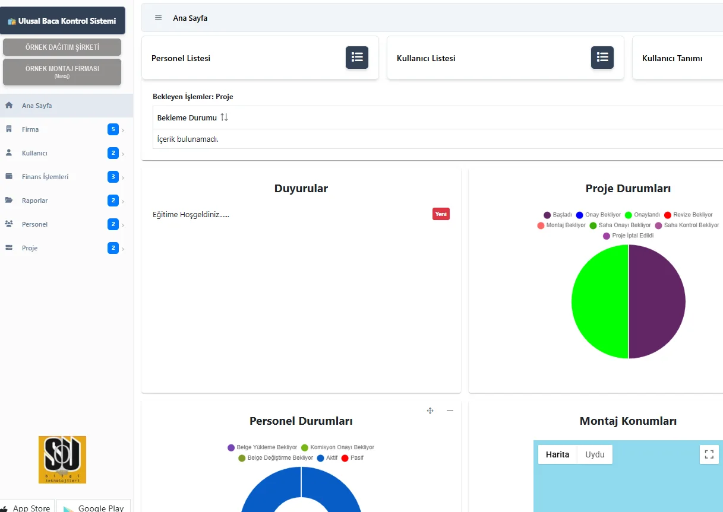Open the Google Play store link
Viewport: 723px width, 512px height.
click(93, 507)
